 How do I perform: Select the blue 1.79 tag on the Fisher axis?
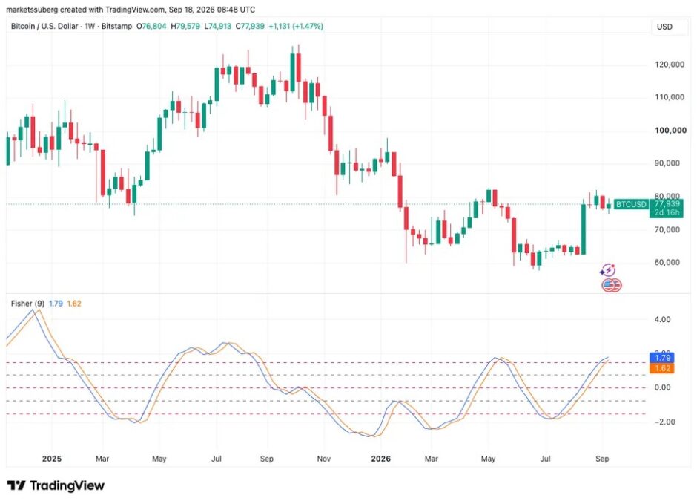(x=662, y=358)
